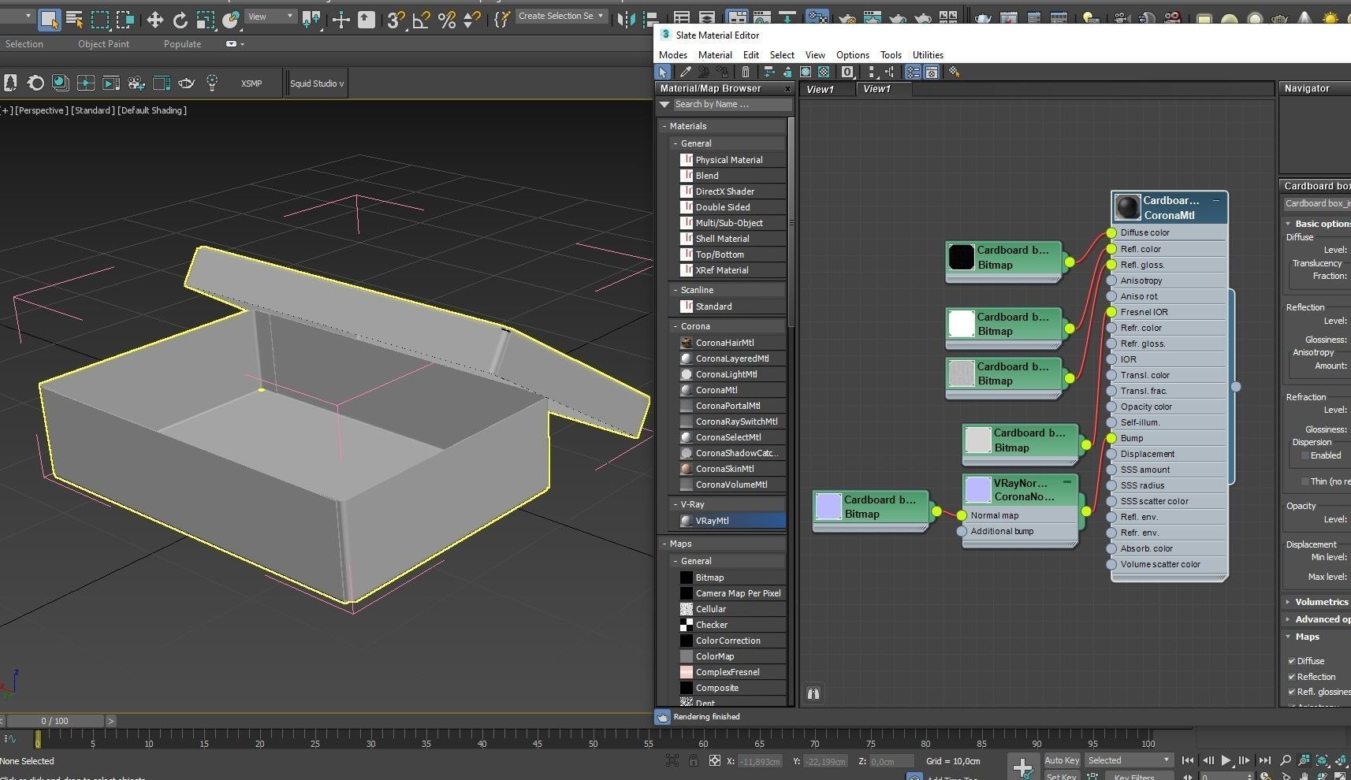Screen dimensions: 1351x780
Task: Play the animation
Action: (1226, 760)
